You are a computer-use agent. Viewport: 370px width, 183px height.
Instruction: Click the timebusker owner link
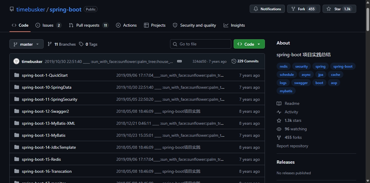pyautogui.click(x=31, y=9)
